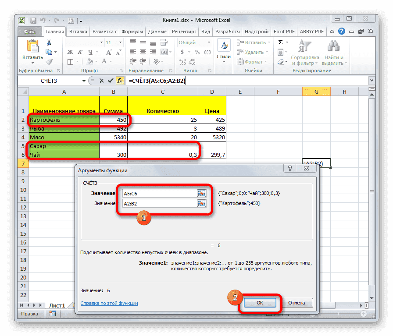Toggle bold with the Ж button
393x336 pixels.
(x=70, y=51)
